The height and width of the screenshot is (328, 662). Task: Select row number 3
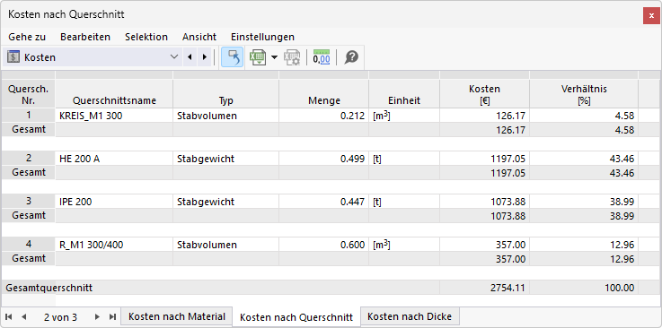point(28,202)
